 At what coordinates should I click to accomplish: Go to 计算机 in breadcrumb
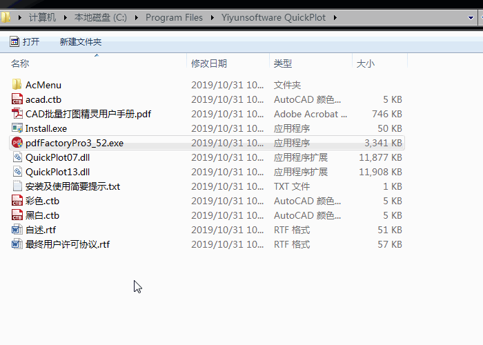tap(42, 17)
